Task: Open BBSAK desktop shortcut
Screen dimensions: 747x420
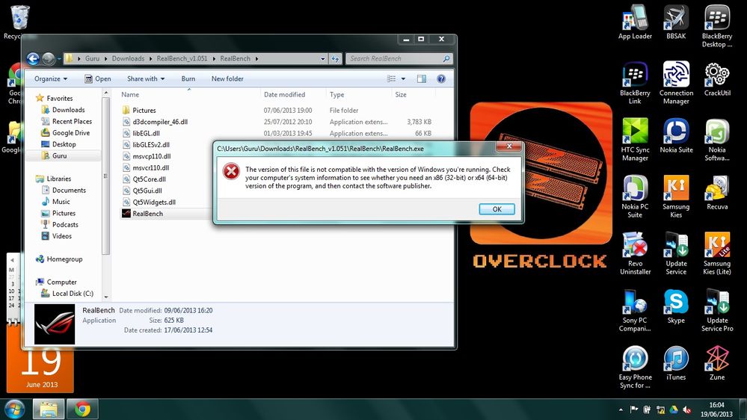Action: 676,22
